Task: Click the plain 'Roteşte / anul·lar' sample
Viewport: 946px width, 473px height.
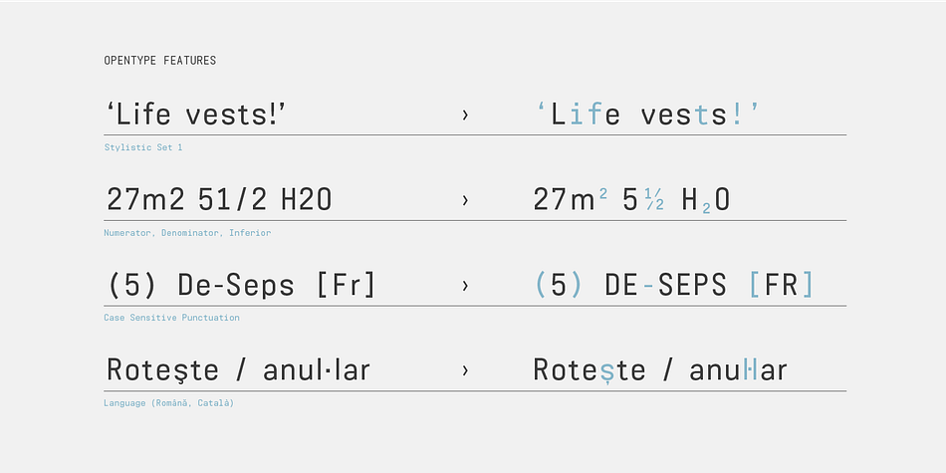Action: [238, 369]
